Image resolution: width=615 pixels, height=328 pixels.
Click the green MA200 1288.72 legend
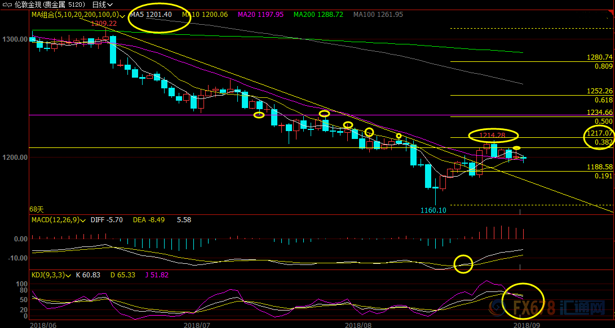(x=319, y=15)
